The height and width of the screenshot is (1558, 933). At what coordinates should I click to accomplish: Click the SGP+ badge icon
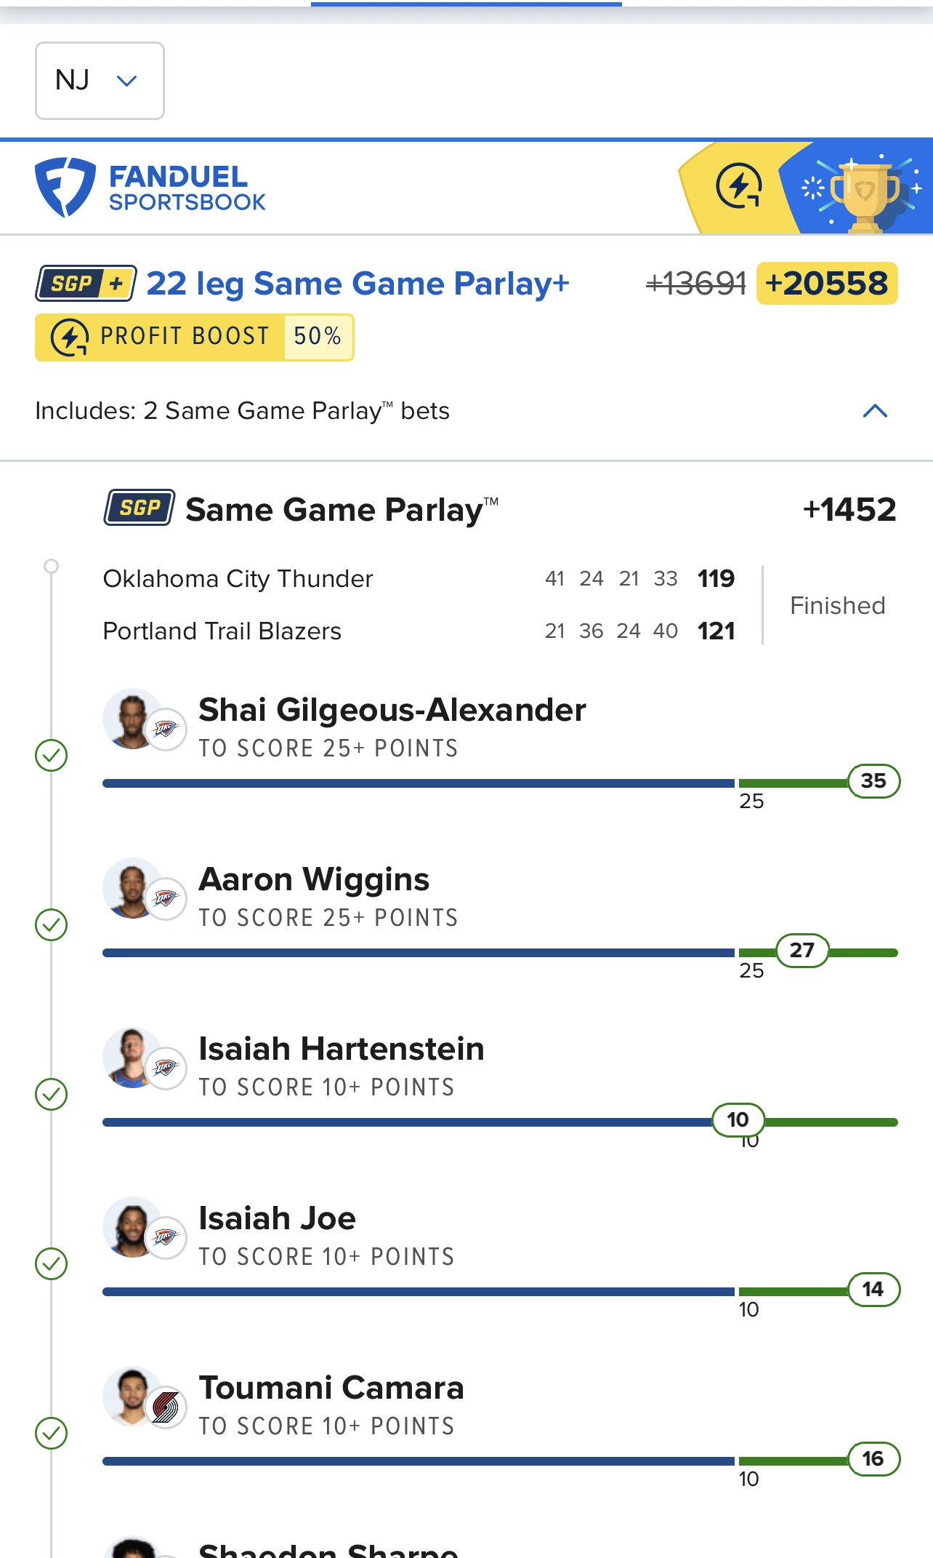(x=86, y=284)
